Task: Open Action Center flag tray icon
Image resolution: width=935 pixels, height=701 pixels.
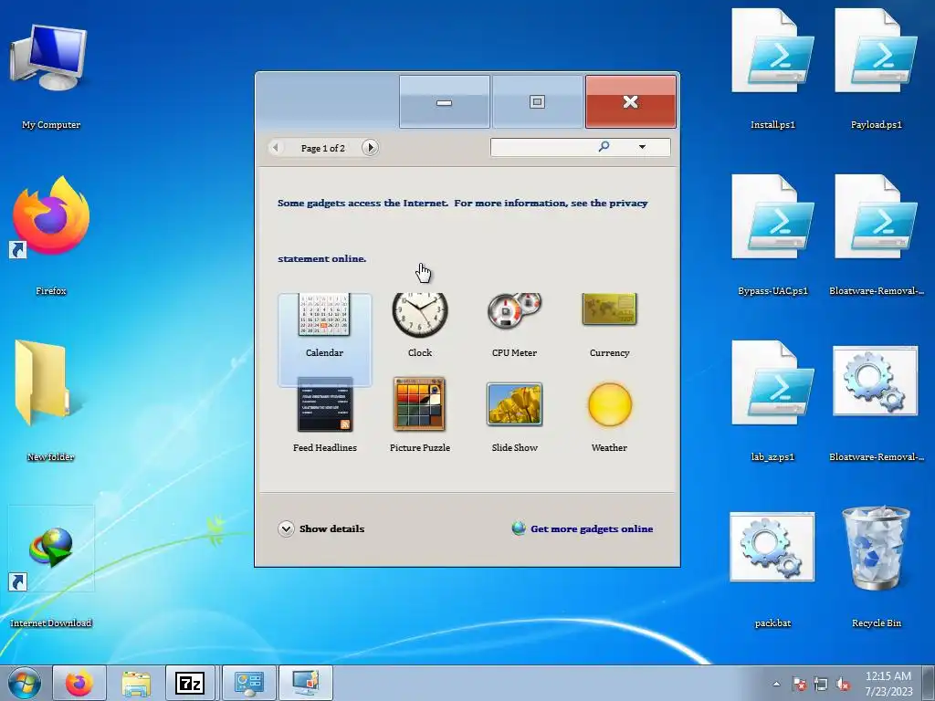Action: (799, 684)
